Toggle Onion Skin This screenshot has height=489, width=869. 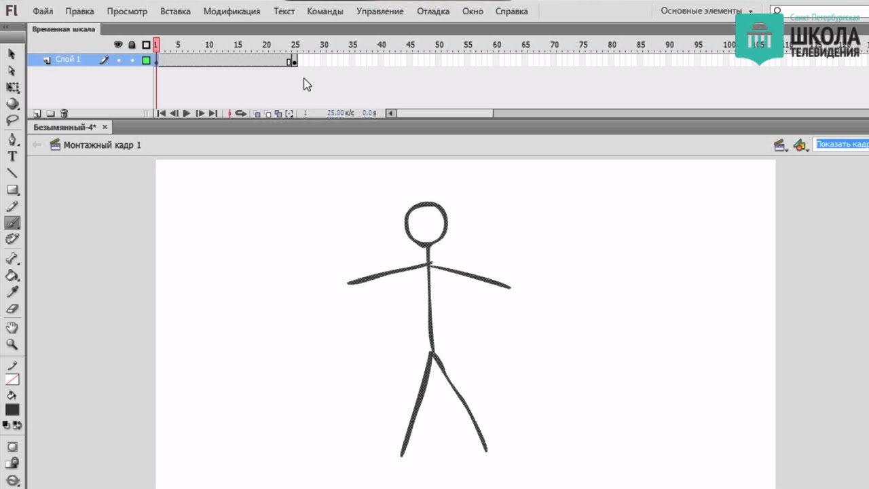[x=257, y=113]
